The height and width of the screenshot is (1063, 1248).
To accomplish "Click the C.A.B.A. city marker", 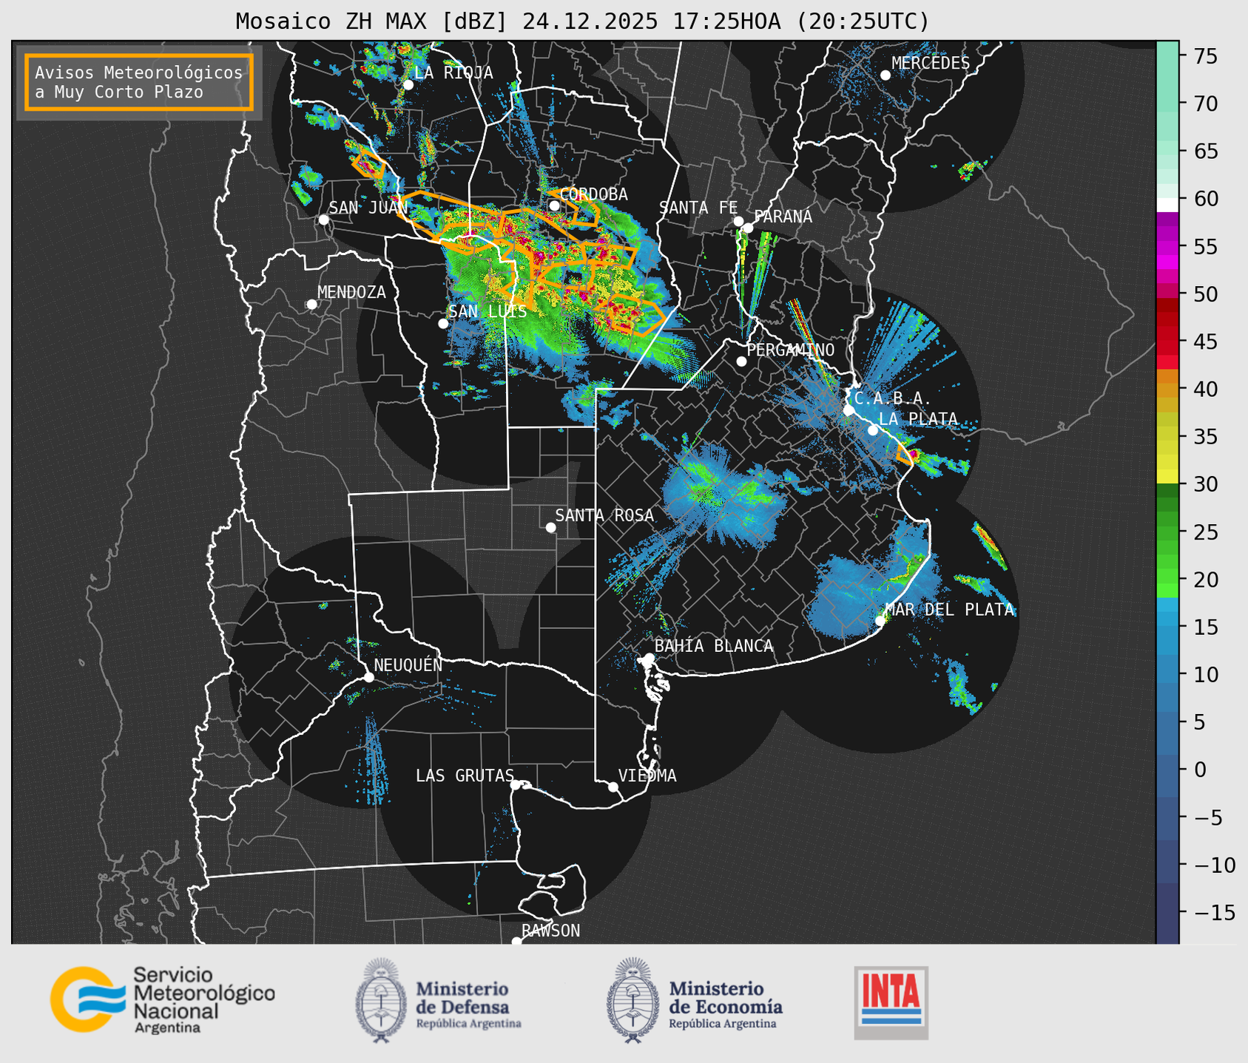I will (849, 410).
